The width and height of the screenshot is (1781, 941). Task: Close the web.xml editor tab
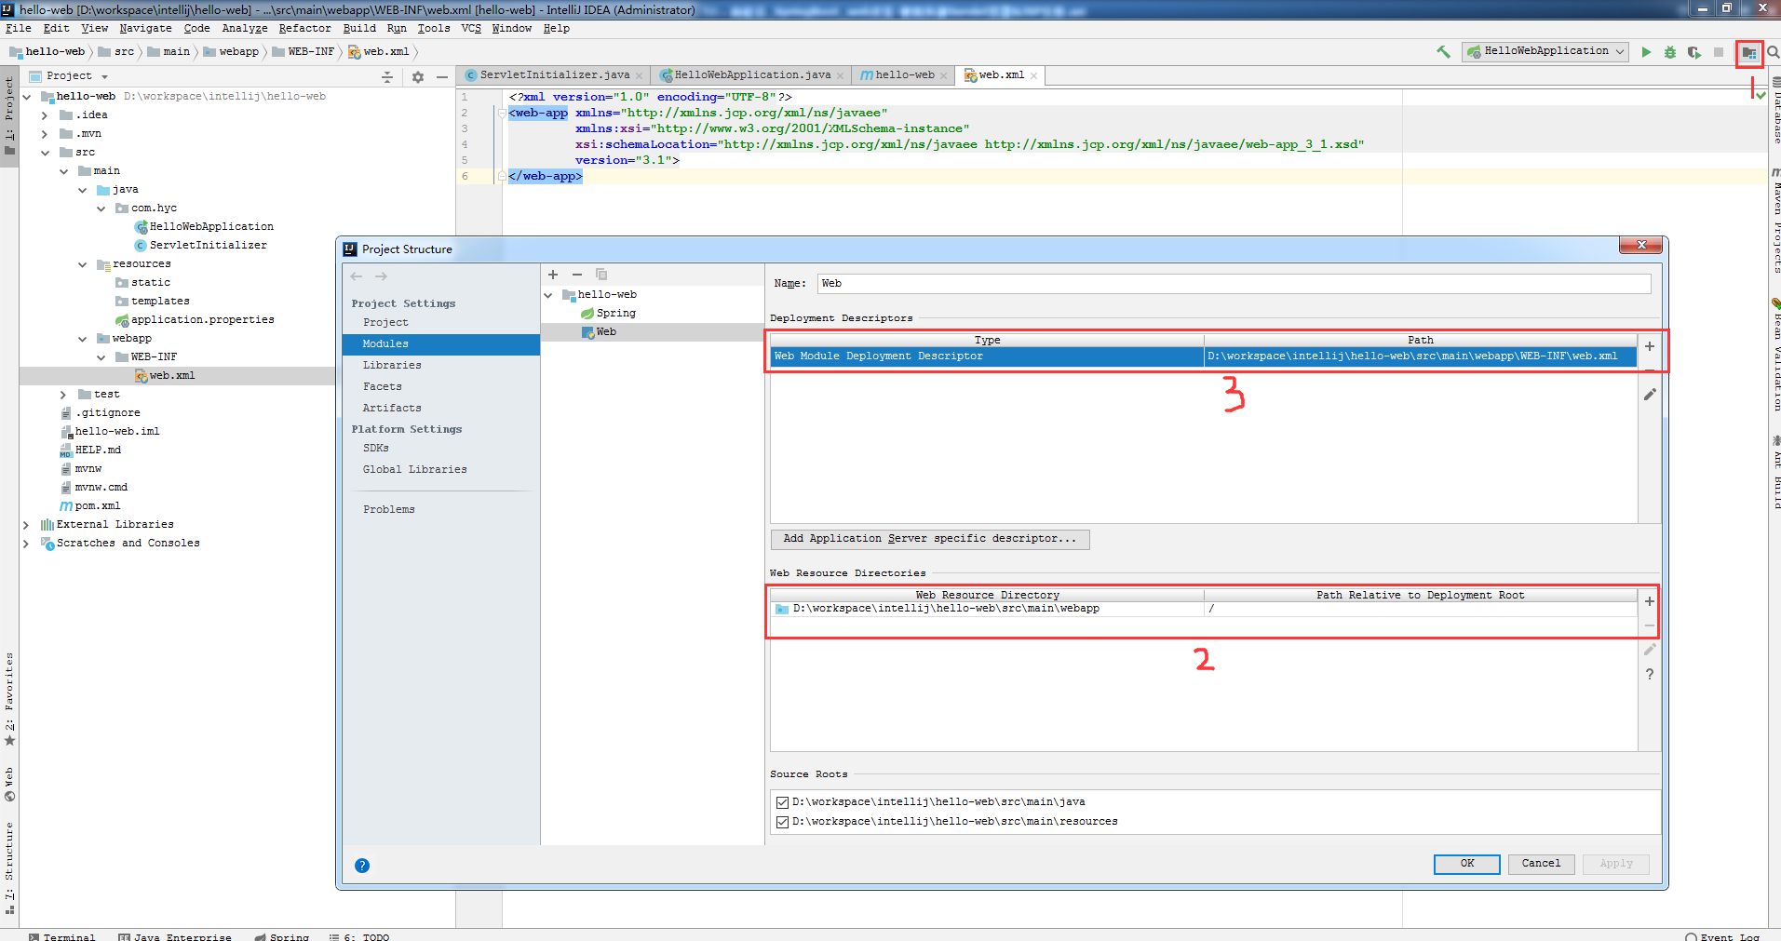click(x=1033, y=76)
